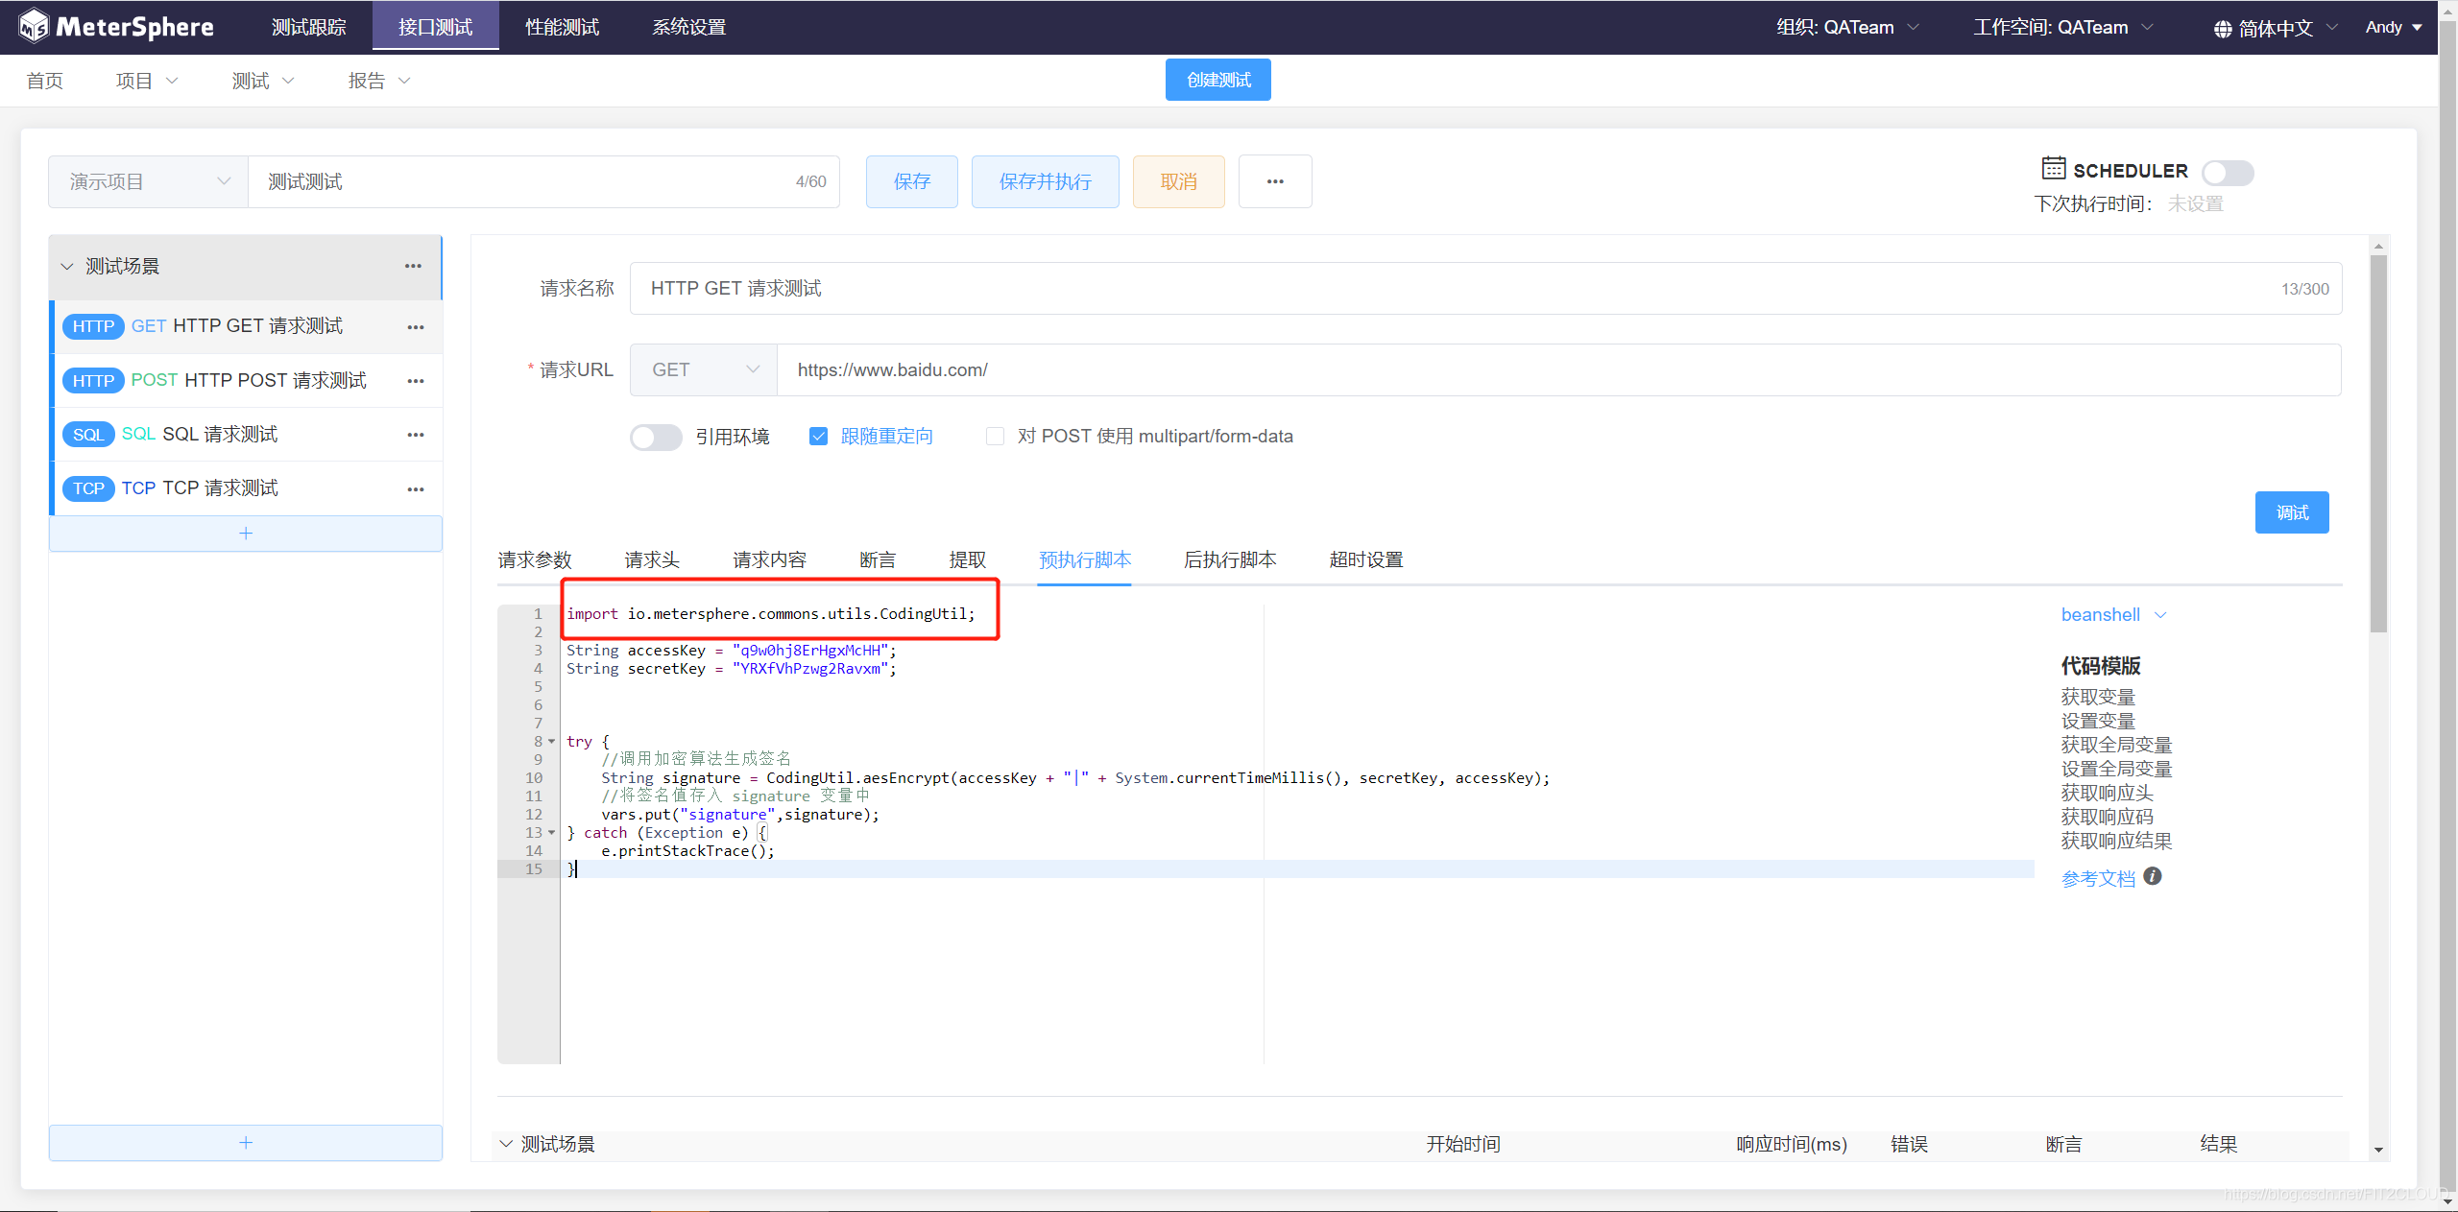The height and width of the screenshot is (1212, 2458).
Task: Open more options for HTTP GET request
Action: pyautogui.click(x=415, y=327)
